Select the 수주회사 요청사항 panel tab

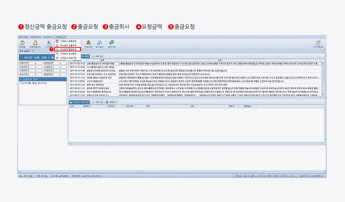(x=80, y=103)
